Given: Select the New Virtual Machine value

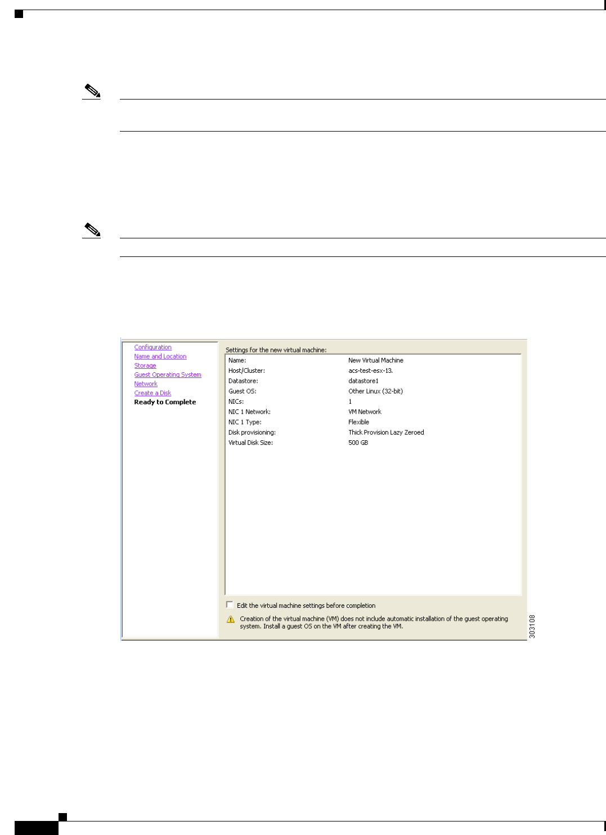Looking at the screenshot, I should point(375,360).
